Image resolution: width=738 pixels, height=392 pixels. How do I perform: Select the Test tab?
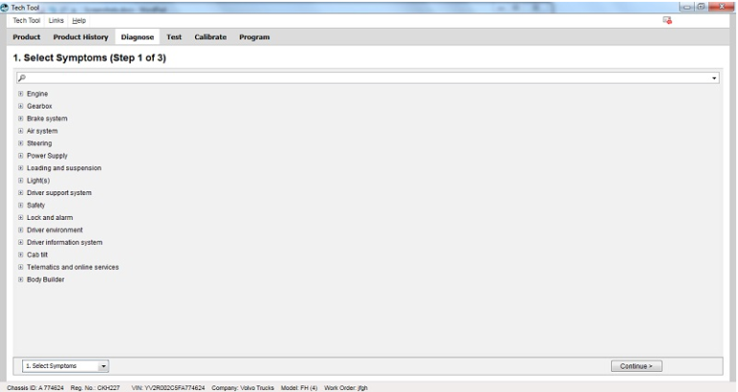pyautogui.click(x=174, y=37)
